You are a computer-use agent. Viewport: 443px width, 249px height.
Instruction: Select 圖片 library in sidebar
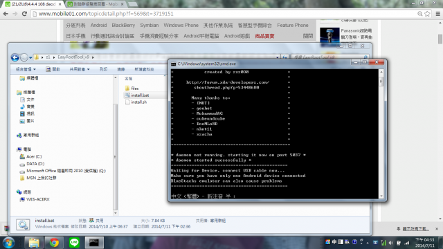coord(30,121)
